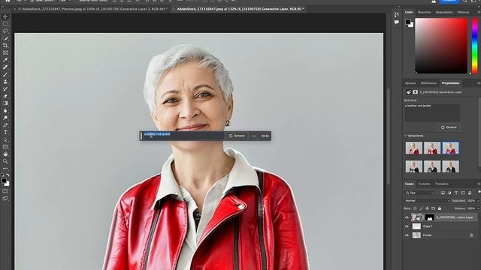The height and width of the screenshot is (270, 481).
Task: Select the Blur tool
Action: pyautogui.click(x=5, y=110)
